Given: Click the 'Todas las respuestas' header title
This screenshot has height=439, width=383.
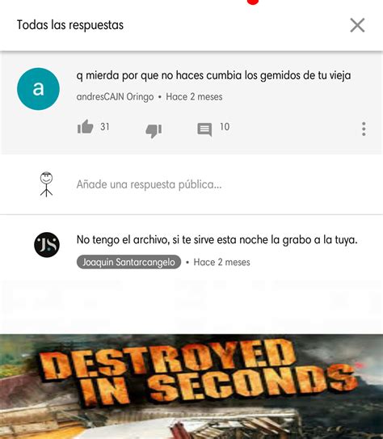Looking at the screenshot, I should (70, 25).
